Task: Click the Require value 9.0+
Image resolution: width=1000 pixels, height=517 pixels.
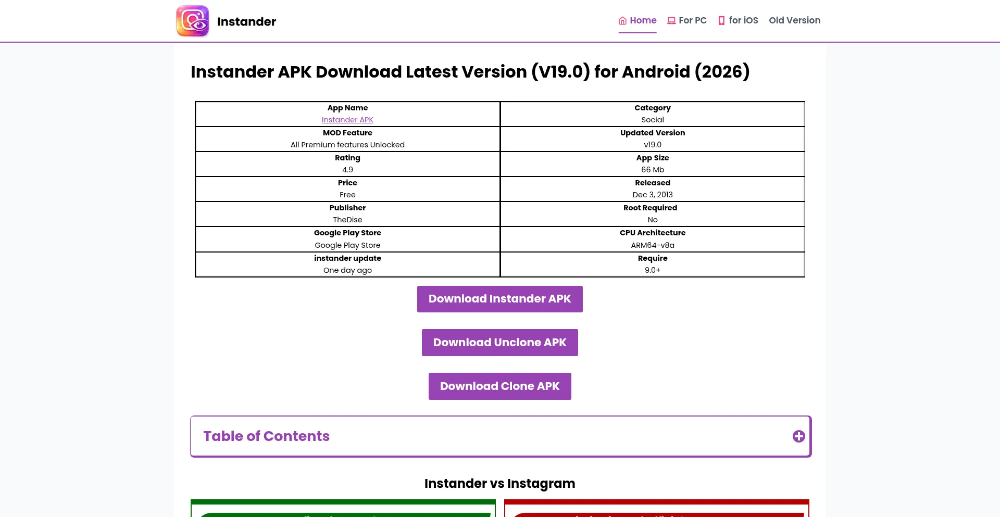Action: (653, 270)
